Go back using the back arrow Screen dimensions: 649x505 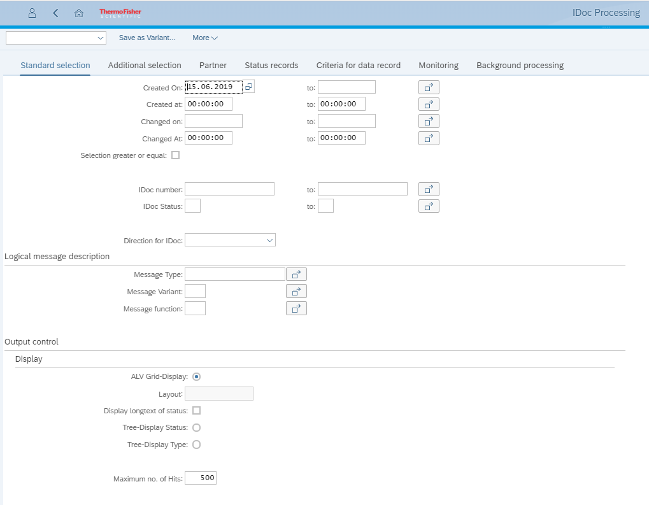click(x=55, y=13)
